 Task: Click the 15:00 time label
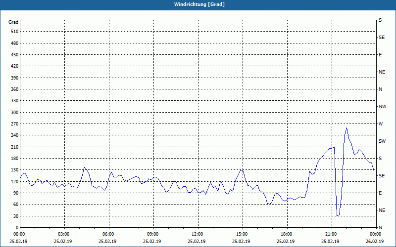[243, 234]
